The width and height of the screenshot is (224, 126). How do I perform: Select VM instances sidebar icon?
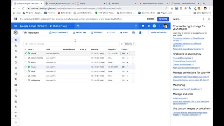pos(16,40)
